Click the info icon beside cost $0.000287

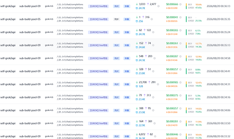(180, 56)
